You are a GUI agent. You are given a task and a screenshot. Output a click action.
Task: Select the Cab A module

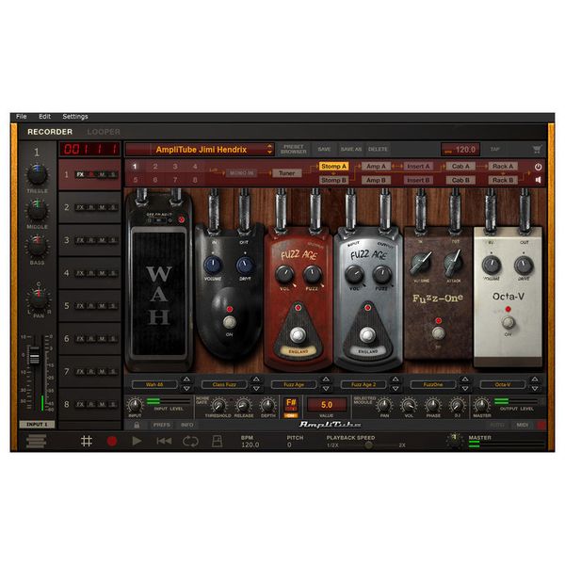pos(460,167)
